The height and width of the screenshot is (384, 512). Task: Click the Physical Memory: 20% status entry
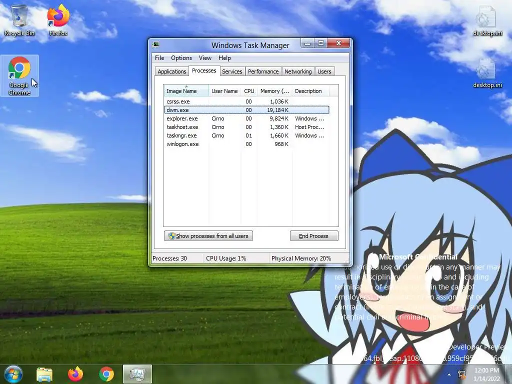tap(301, 258)
